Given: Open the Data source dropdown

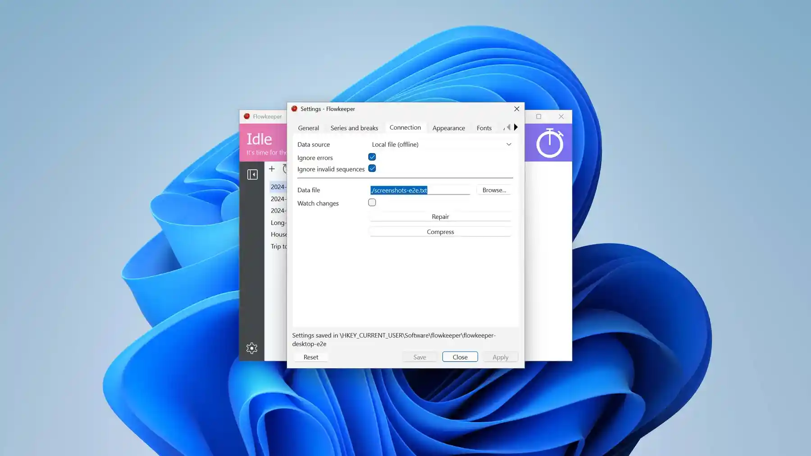Looking at the screenshot, I should click(x=508, y=144).
